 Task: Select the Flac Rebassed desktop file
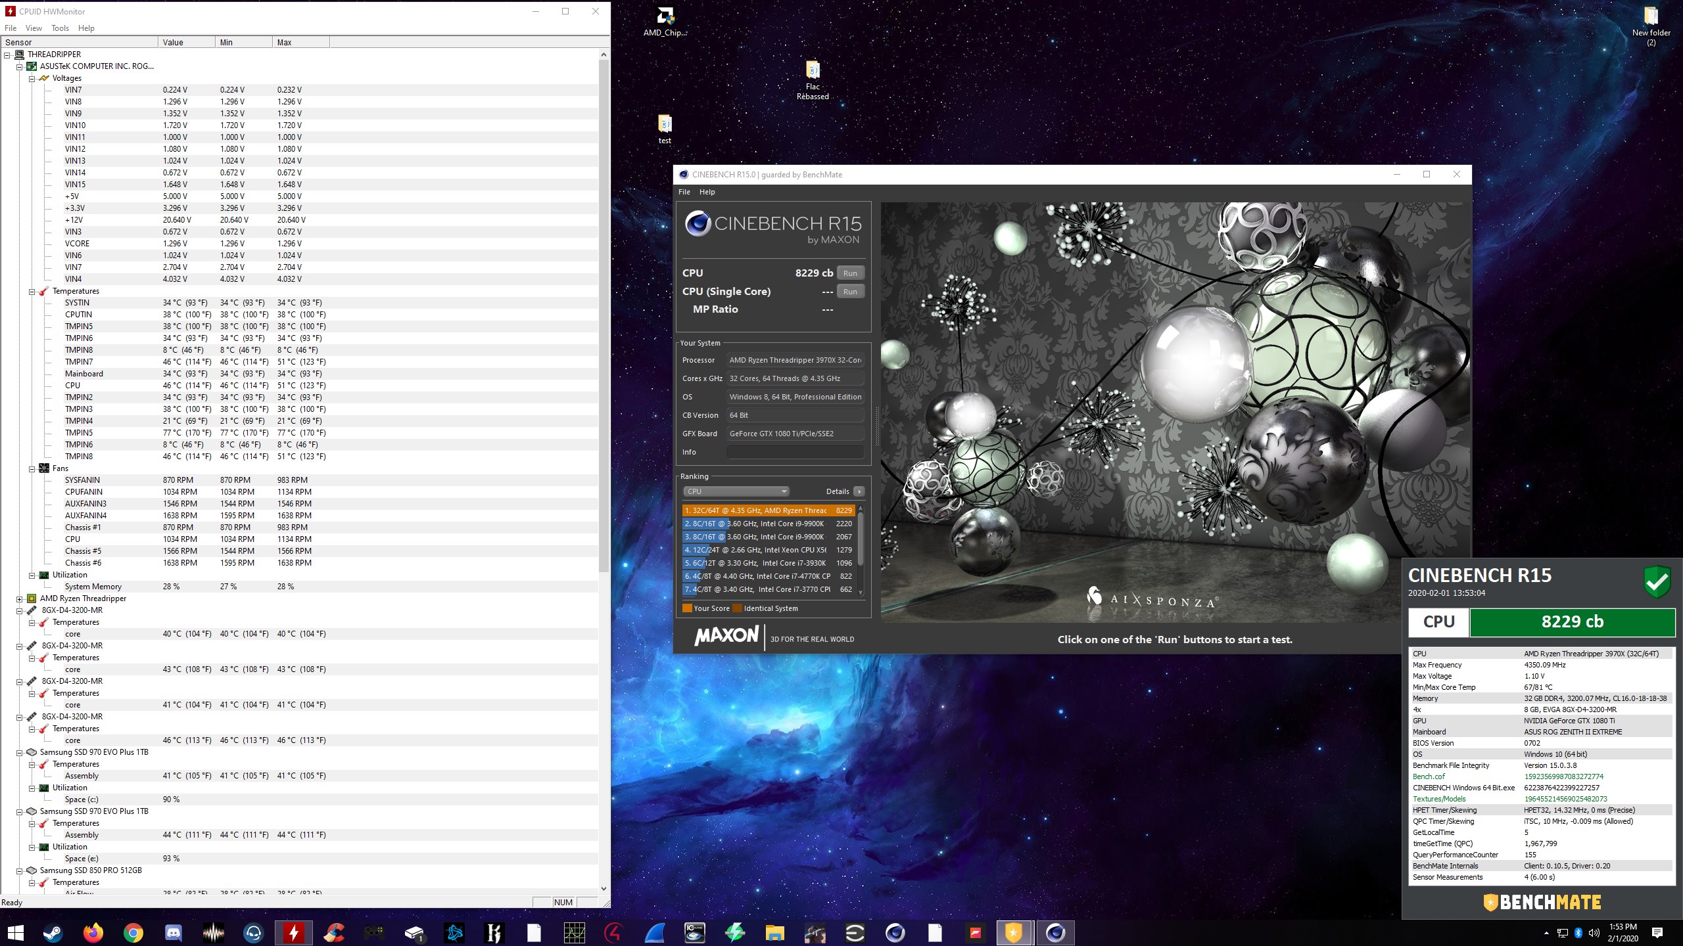pyautogui.click(x=813, y=81)
